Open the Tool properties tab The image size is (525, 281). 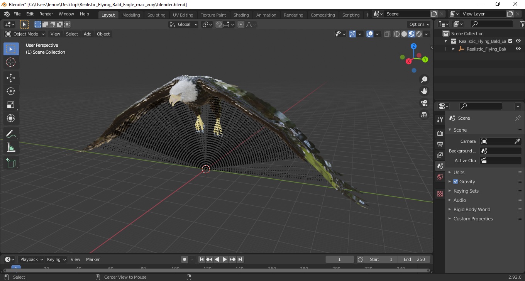coord(440,119)
